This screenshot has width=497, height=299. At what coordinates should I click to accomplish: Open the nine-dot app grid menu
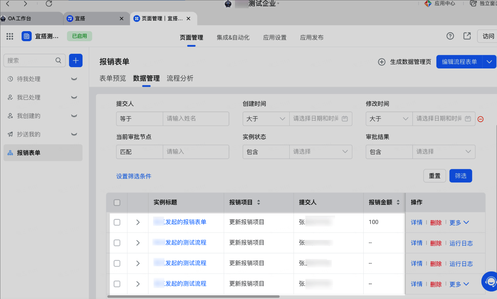point(10,36)
